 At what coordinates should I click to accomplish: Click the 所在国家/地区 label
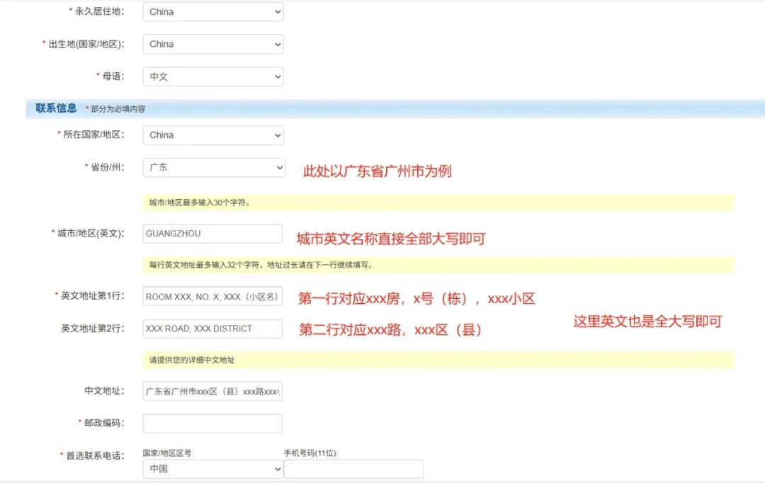point(93,135)
